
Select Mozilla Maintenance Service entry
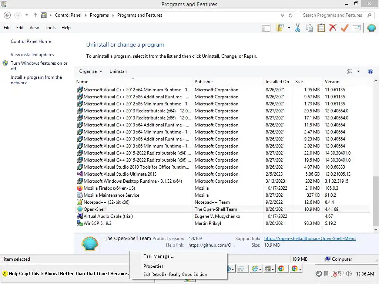(x=222, y=195)
